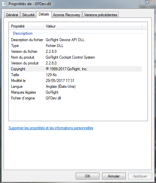Click the Annuler button
This screenshot has width=156, height=183.
(114, 176)
